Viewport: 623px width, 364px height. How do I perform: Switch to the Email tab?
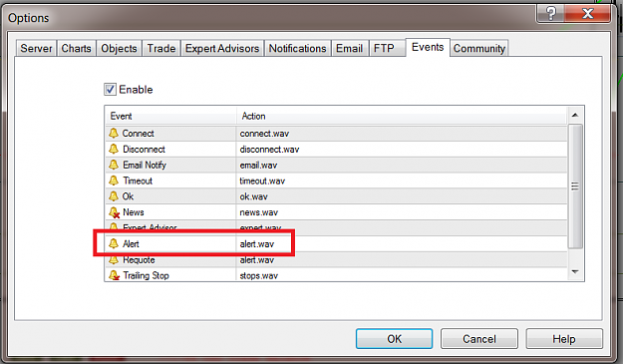pyautogui.click(x=349, y=49)
